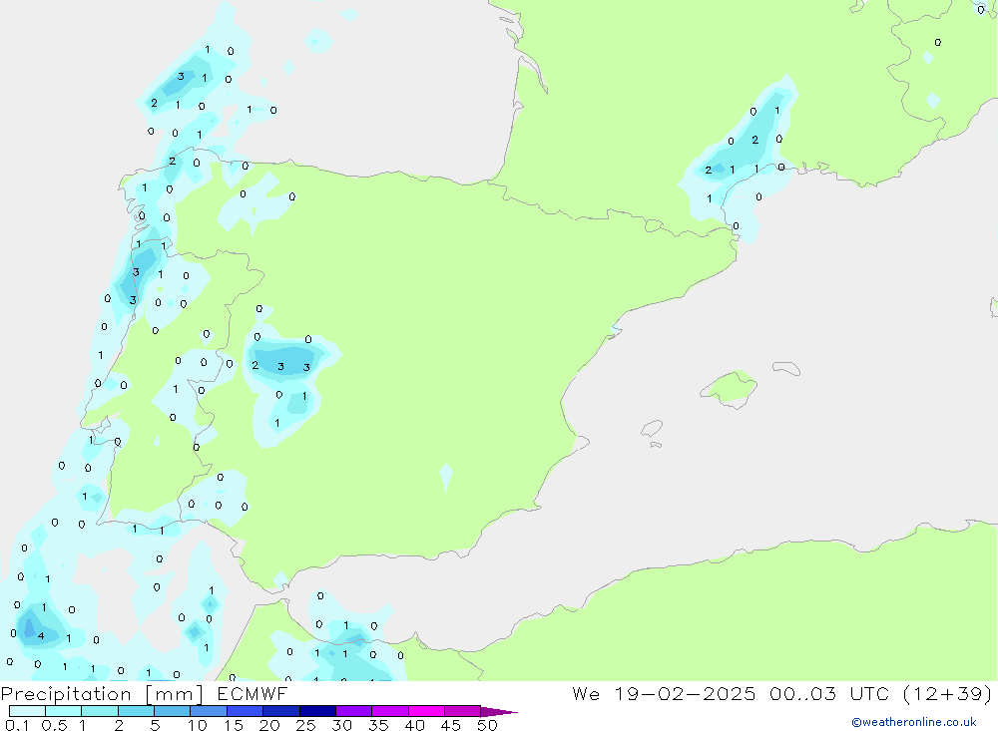
Task: Click the 0.1–0.5 mm palest legend swatch
Action: point(27,711)
